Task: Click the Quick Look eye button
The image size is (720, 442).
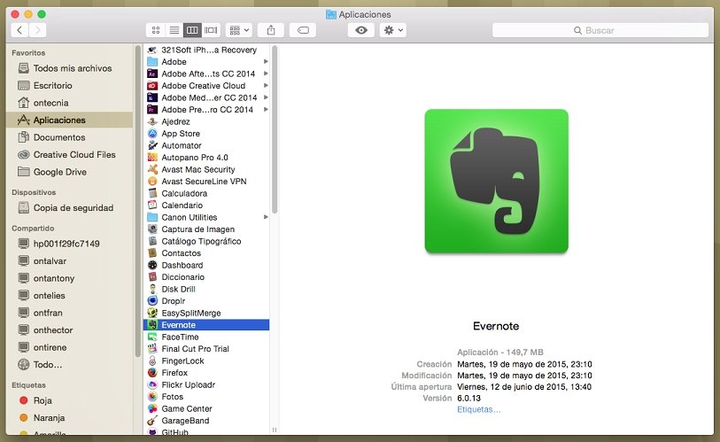Action: point(361,30)
